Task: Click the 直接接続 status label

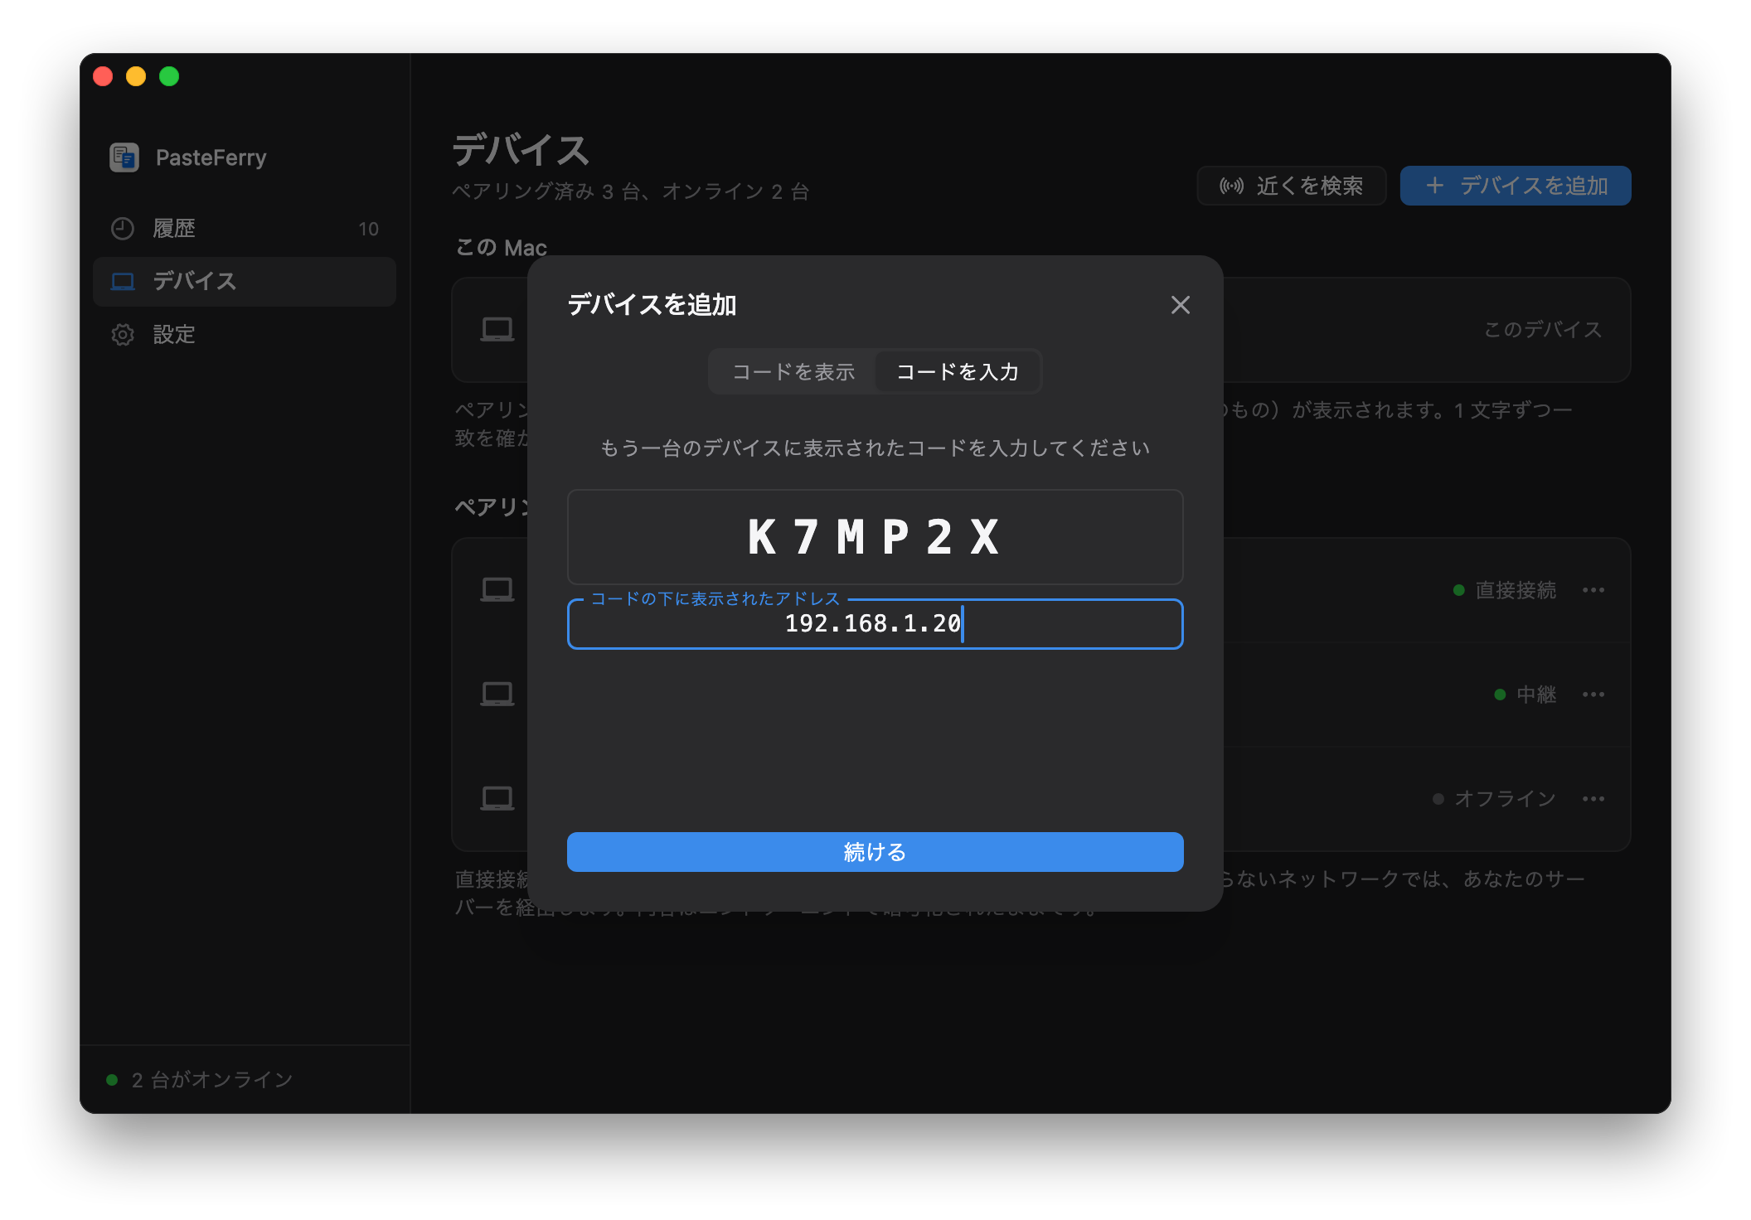Action: [x=1516, y=590]
